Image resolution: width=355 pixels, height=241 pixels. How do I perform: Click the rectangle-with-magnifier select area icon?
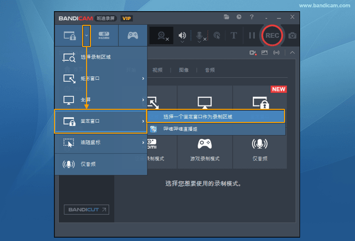(69, 57)
